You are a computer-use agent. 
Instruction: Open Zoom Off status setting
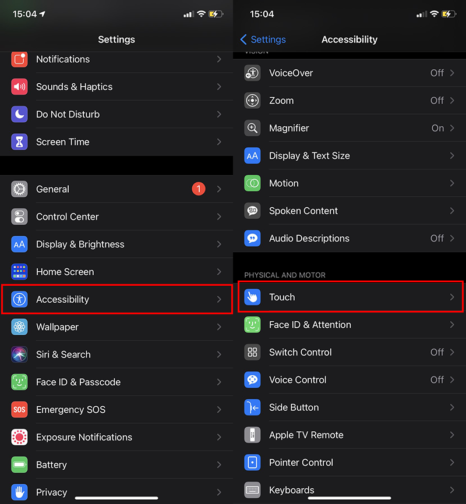click(437, 101)
